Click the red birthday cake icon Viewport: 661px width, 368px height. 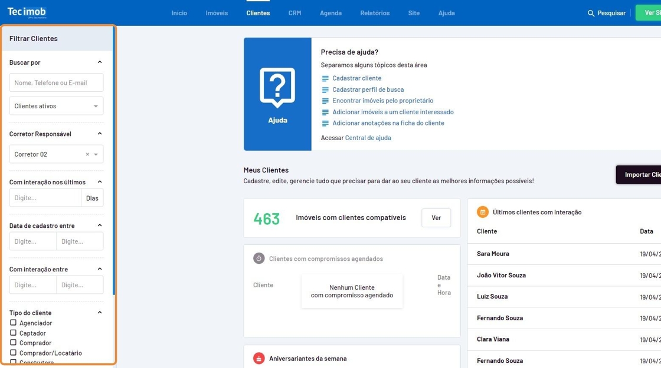(258, 358)
